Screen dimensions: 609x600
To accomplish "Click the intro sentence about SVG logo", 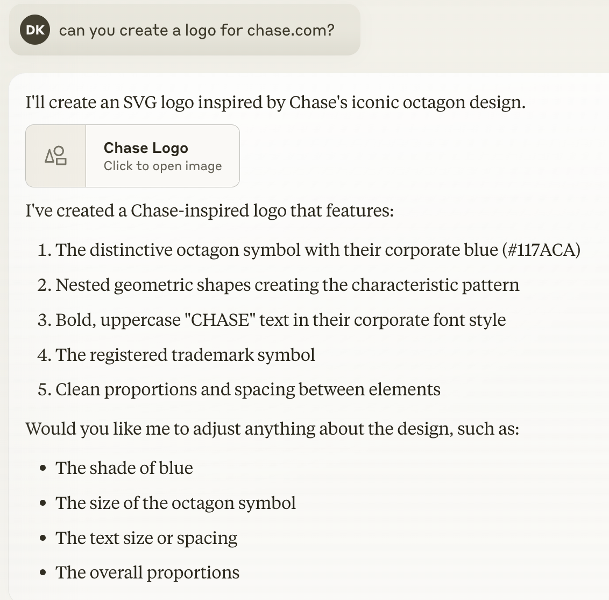I will tap(275, 102).
